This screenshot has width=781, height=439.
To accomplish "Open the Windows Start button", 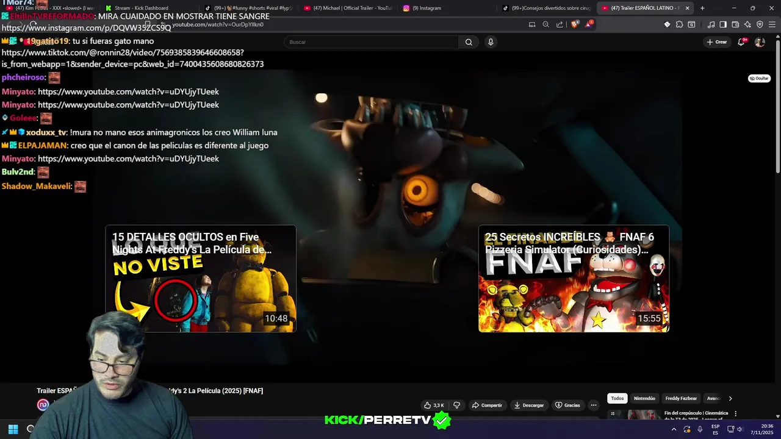I will click(x=13, y=429).
